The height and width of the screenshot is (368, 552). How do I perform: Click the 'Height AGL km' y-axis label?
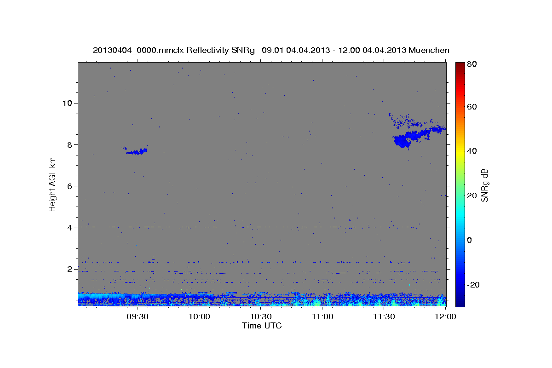[x=52, y=184]
